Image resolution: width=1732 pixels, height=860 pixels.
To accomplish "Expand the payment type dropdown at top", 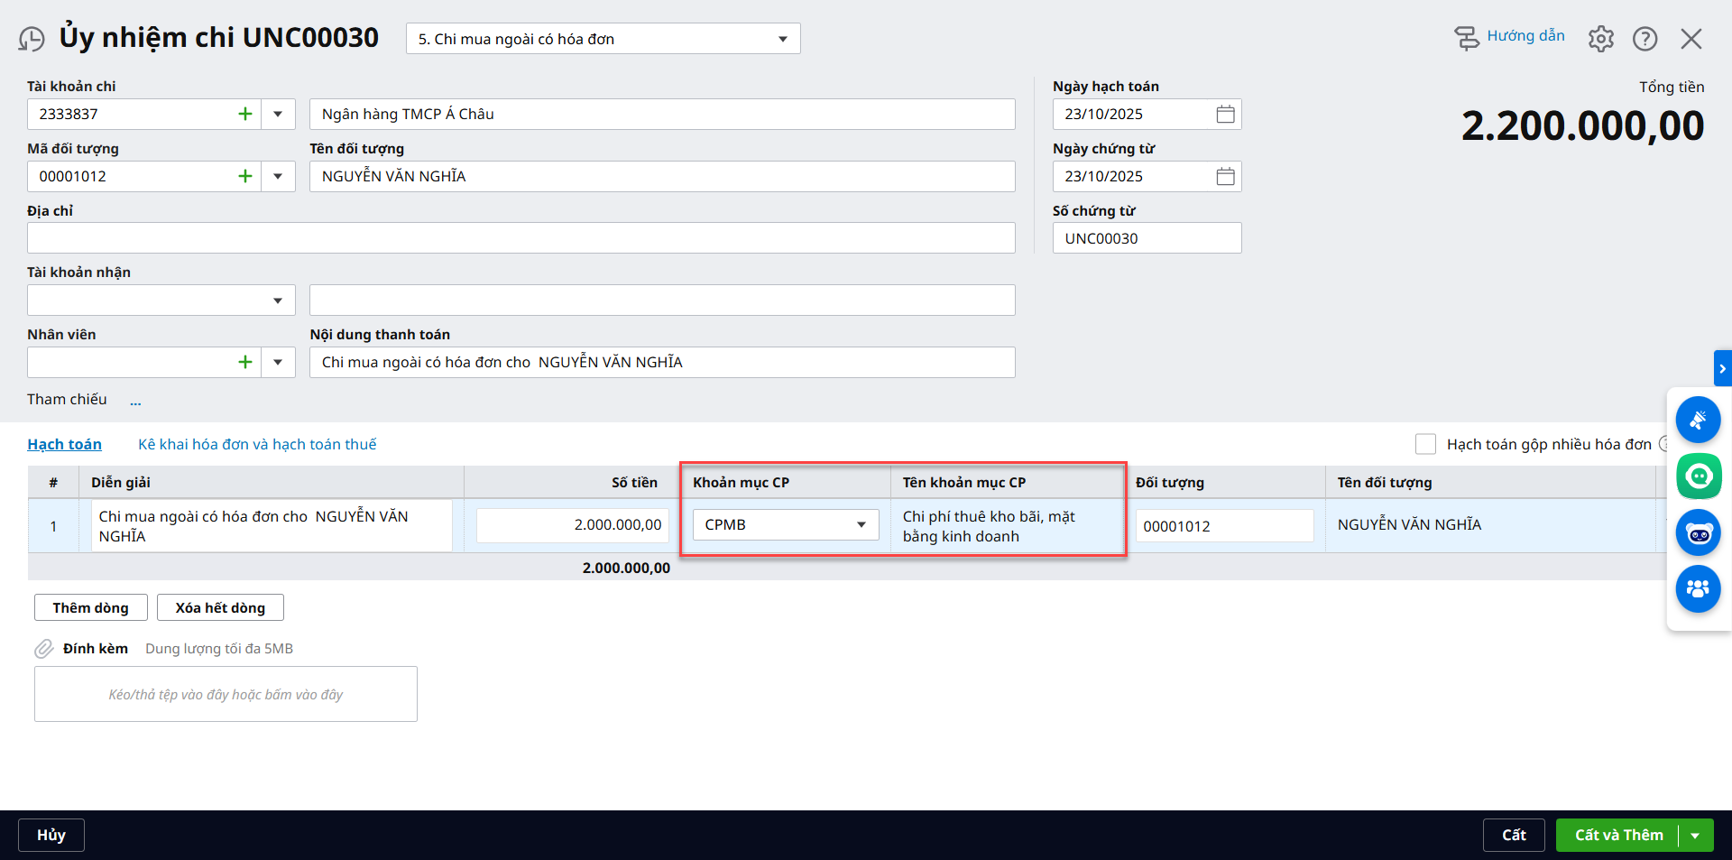I will click(782, 39).
